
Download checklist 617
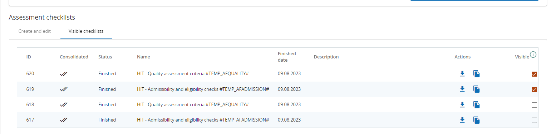[462, 120]
